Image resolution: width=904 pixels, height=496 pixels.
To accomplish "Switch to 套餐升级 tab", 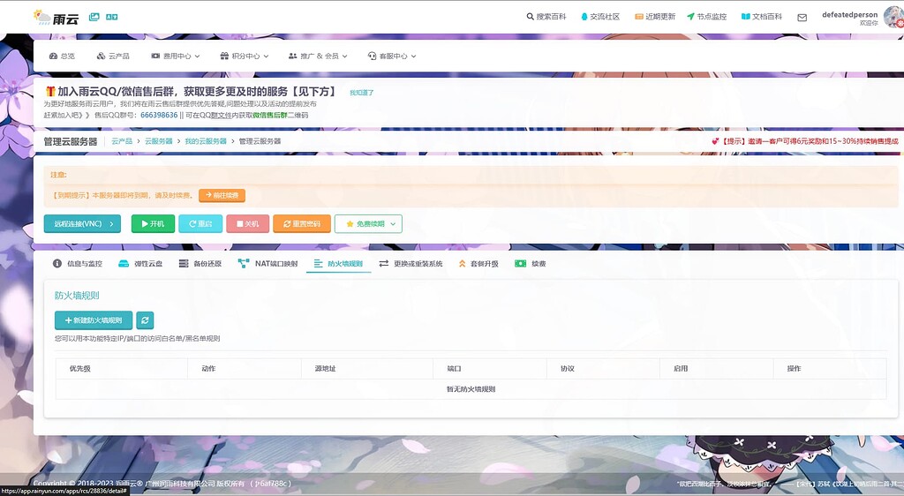I will pos(478,264).
